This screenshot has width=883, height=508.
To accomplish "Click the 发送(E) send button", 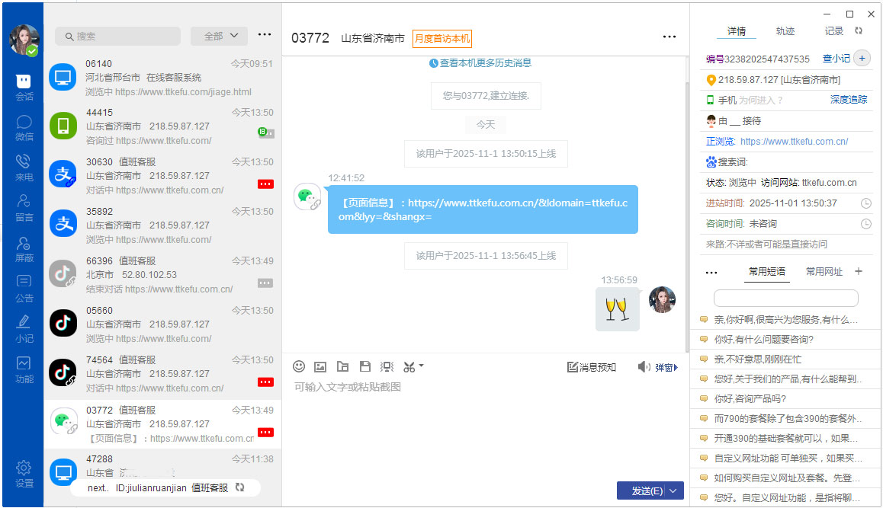I will (x=647, y=491).
